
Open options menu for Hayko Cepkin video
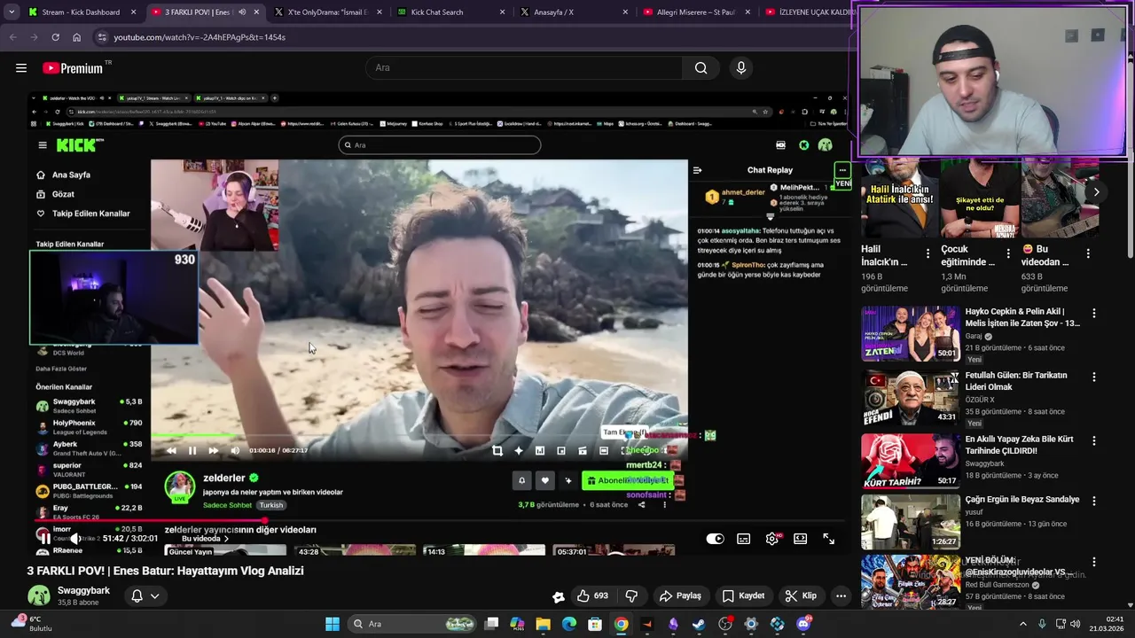pos(1094,314)
